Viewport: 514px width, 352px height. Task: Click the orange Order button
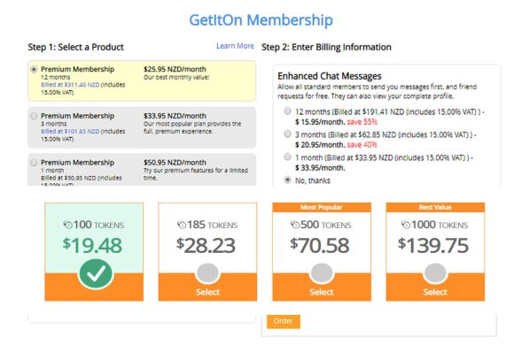click(284, 321)
